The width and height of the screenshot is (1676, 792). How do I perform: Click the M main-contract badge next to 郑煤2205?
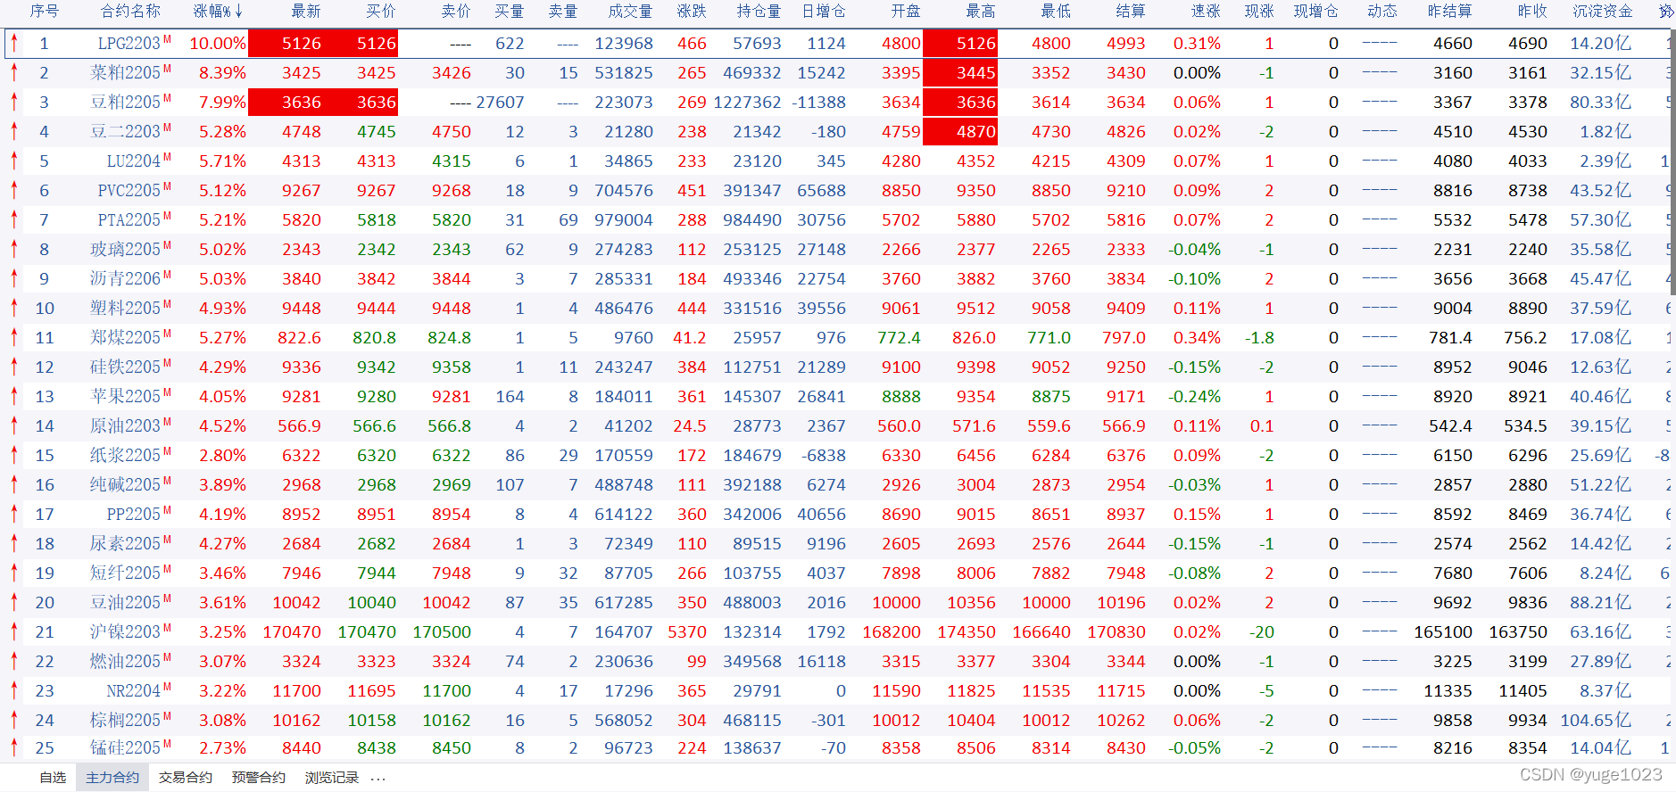tap(168, 334)
